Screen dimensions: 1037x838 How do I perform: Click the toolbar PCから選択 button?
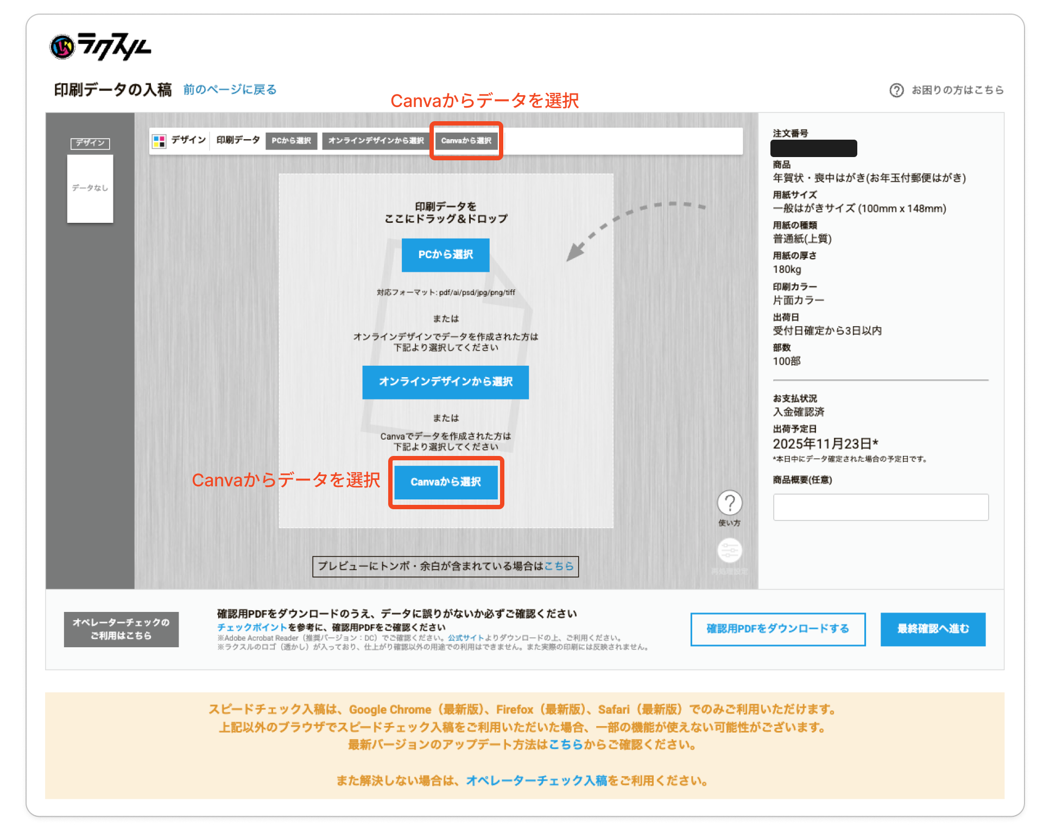(291, 141)
